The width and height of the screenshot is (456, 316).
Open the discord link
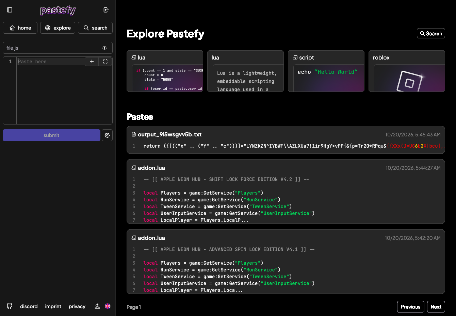tap(29, 306)
